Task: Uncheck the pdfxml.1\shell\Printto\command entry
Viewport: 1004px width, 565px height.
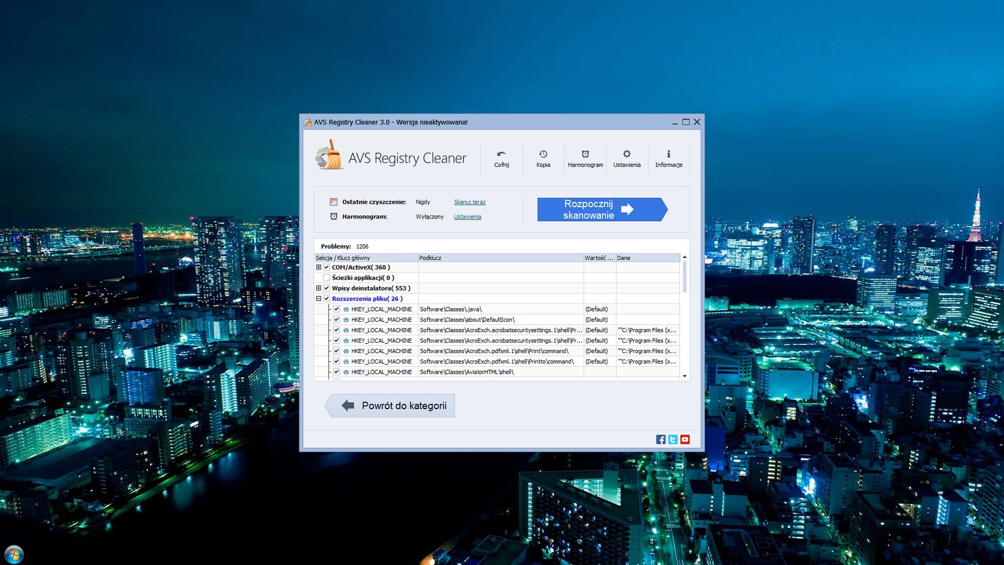Action: point(336,362)
